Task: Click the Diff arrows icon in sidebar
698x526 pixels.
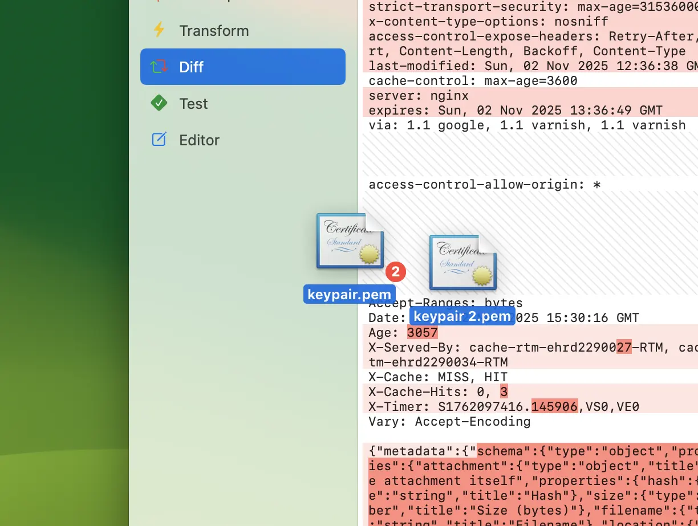Action: pos(159,67)
